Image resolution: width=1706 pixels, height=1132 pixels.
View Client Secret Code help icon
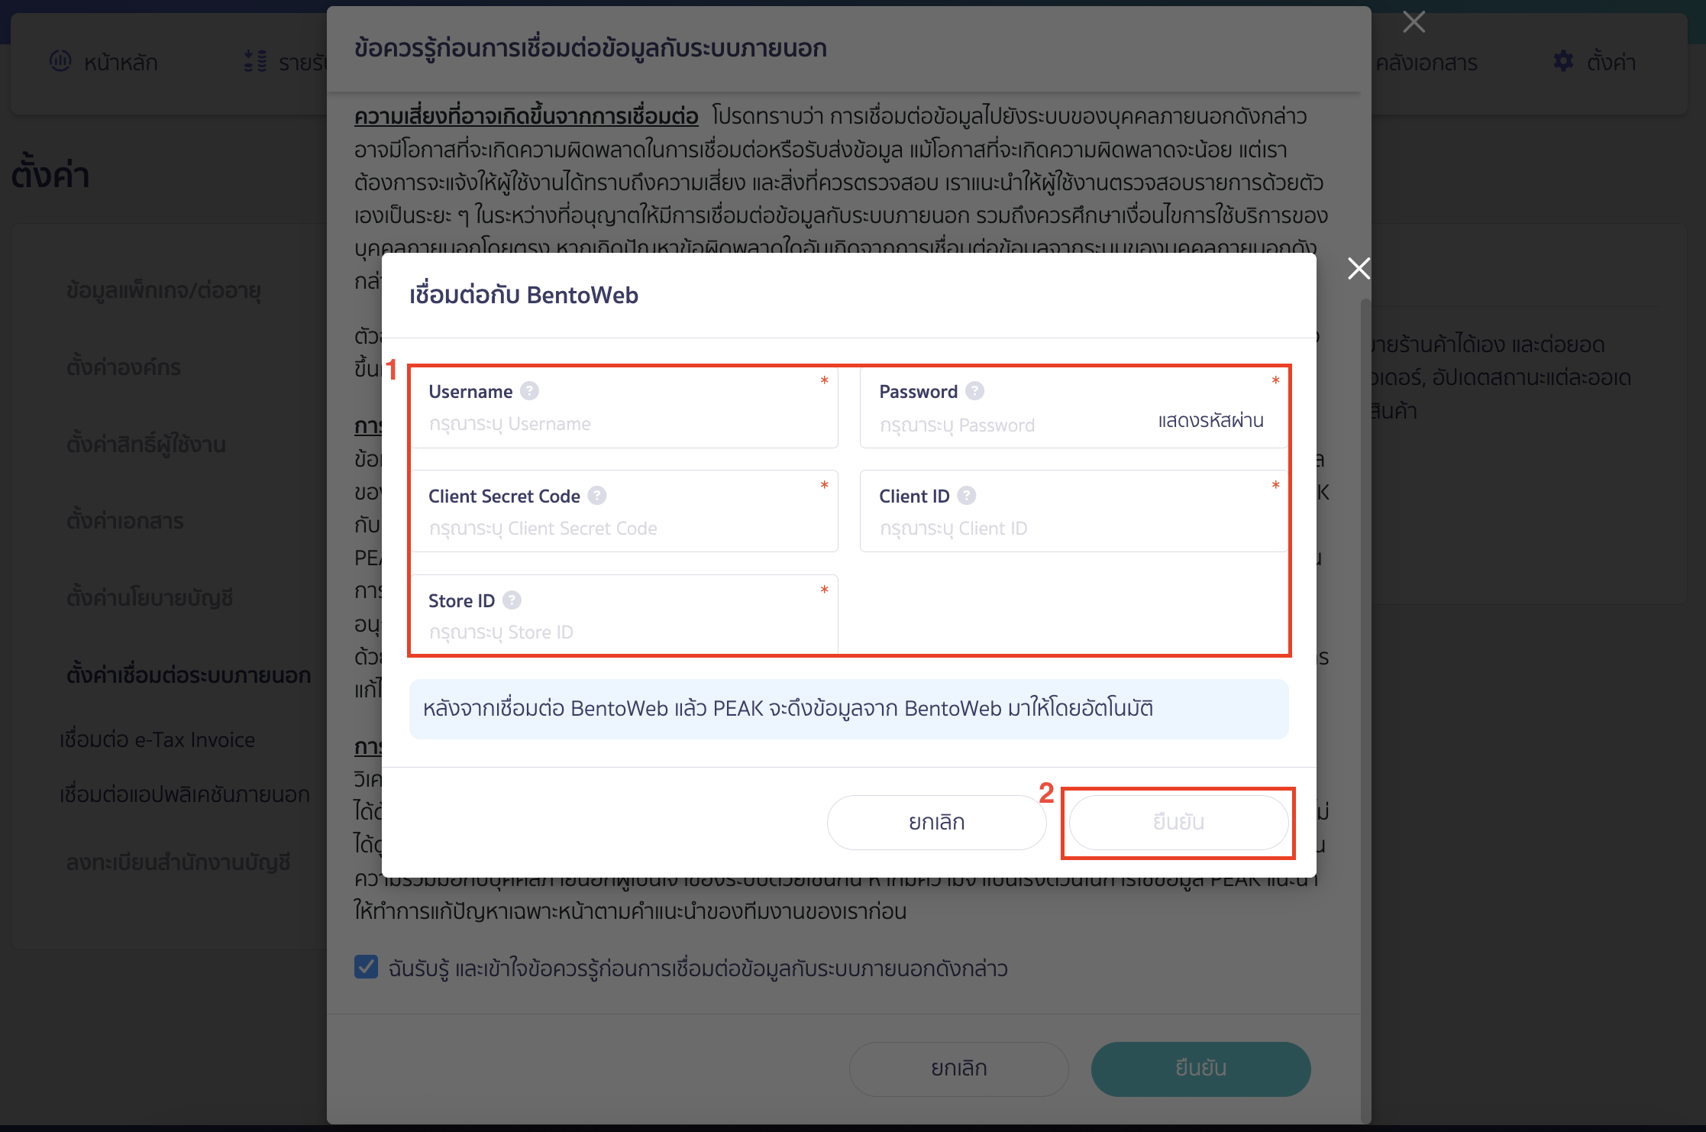click(x=597, y=496)
